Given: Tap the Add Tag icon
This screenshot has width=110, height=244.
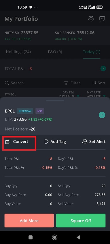Looking at the screenshot, I should click(46, 142).
